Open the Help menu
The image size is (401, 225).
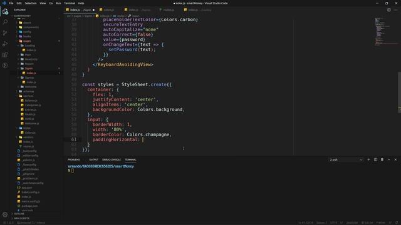pos(81,3)
